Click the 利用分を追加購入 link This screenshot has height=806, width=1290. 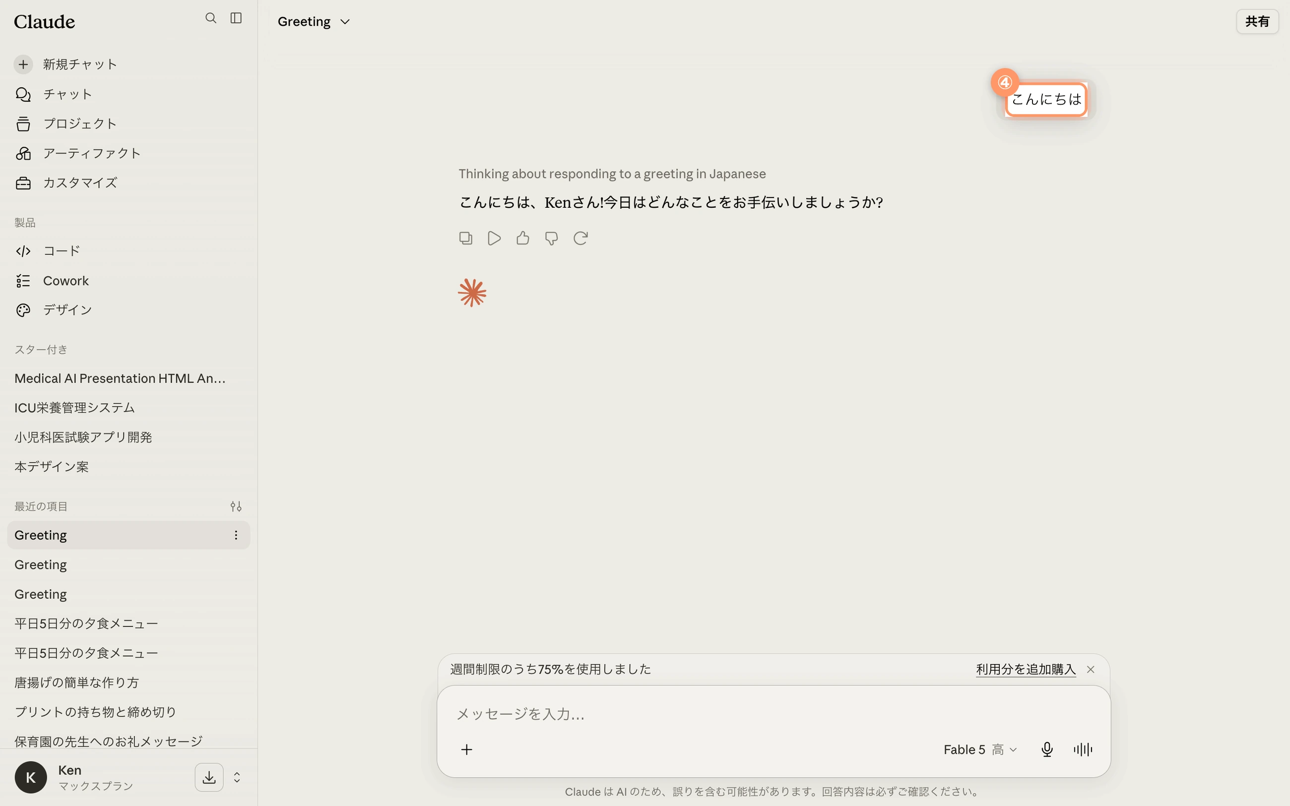1026,670
